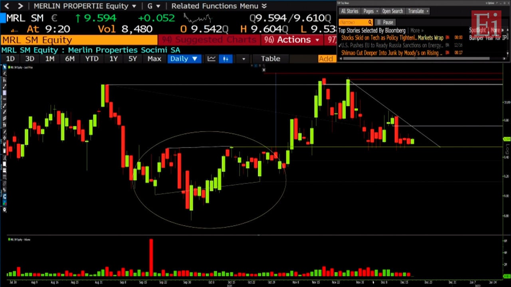
Task: Open the MERLIN PROPERTIE Equity dropdown
Action: [85, 6]
